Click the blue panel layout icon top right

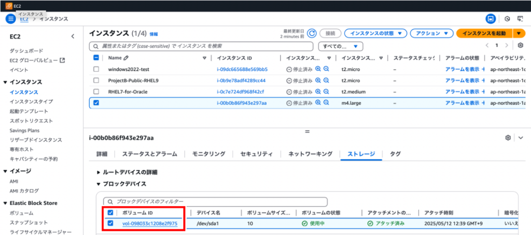[490, 19]
